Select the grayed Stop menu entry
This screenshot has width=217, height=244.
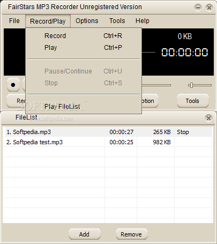pos(84,83)
